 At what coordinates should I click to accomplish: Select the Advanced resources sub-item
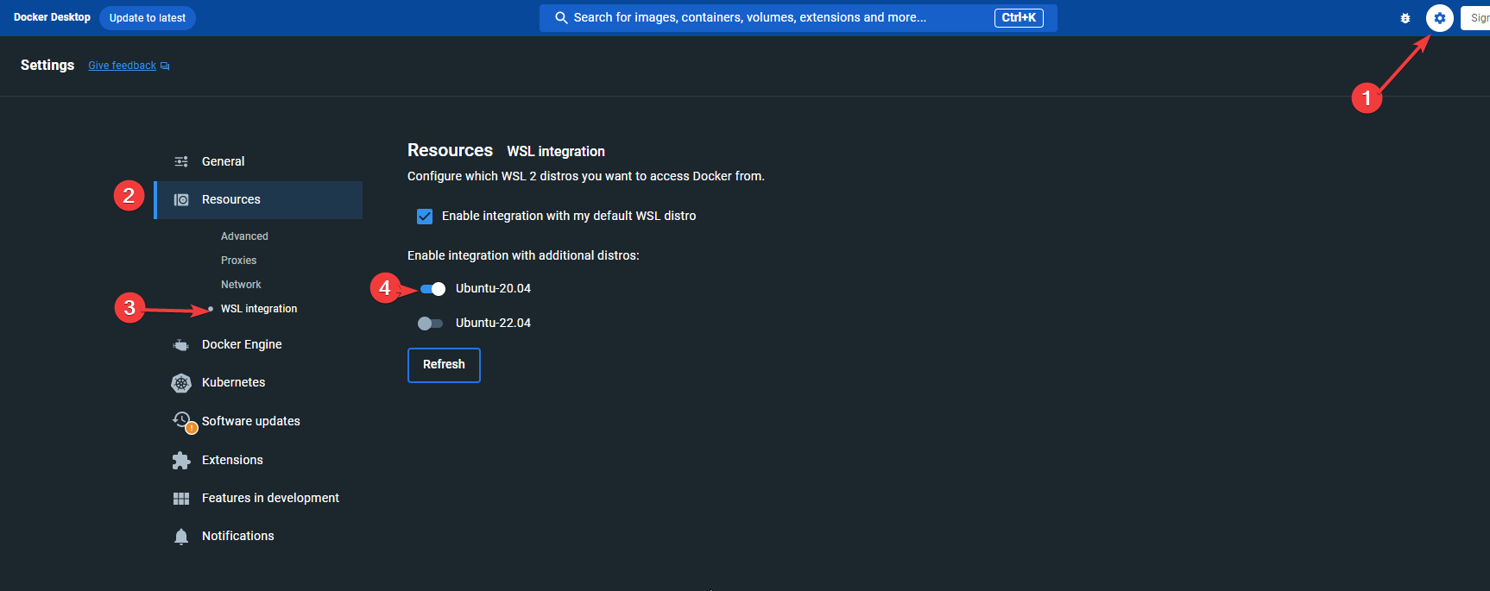click(x=244, y=236)
